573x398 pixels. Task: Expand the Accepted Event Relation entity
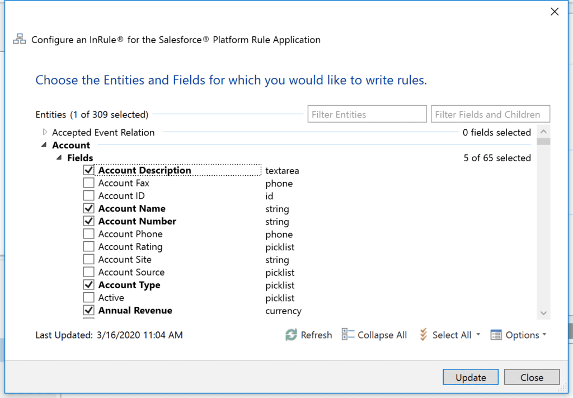pos(45,133)
